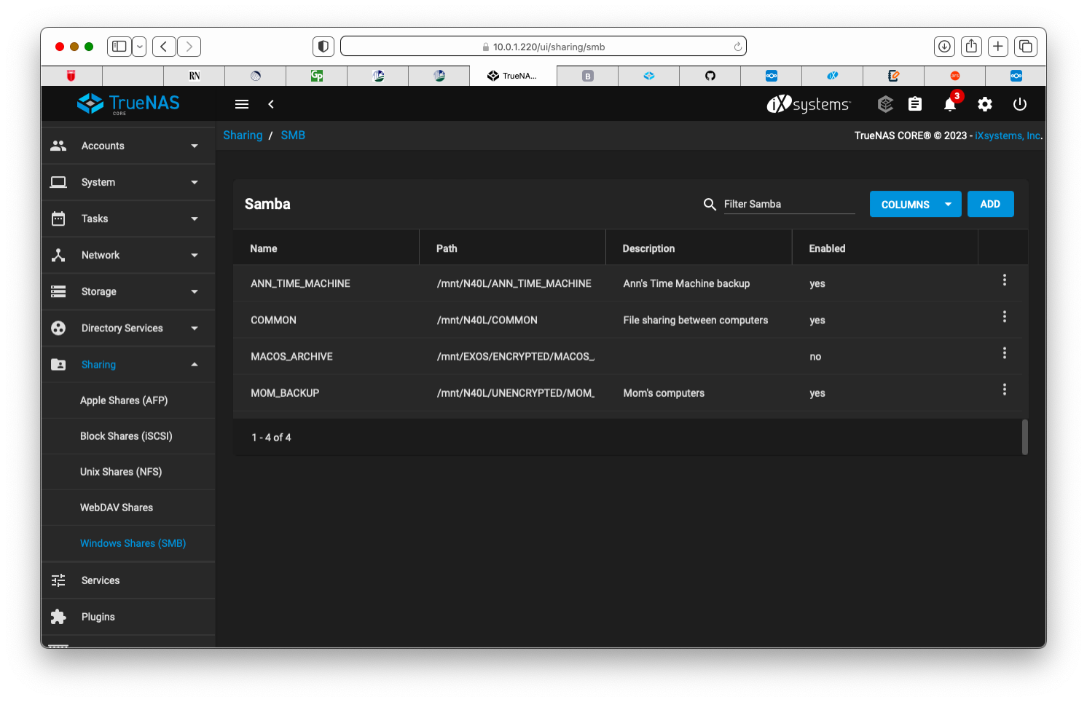
Task: Click Safari's share icon
Action: 971,47
